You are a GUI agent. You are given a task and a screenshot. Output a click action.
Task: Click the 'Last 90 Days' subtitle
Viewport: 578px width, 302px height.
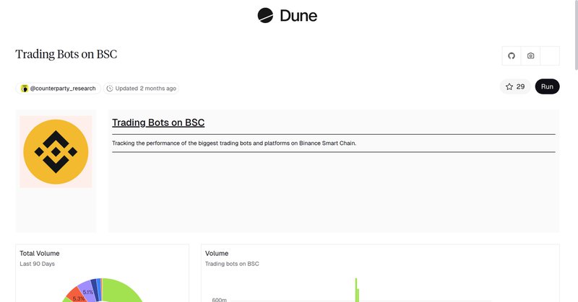[38, 264]
